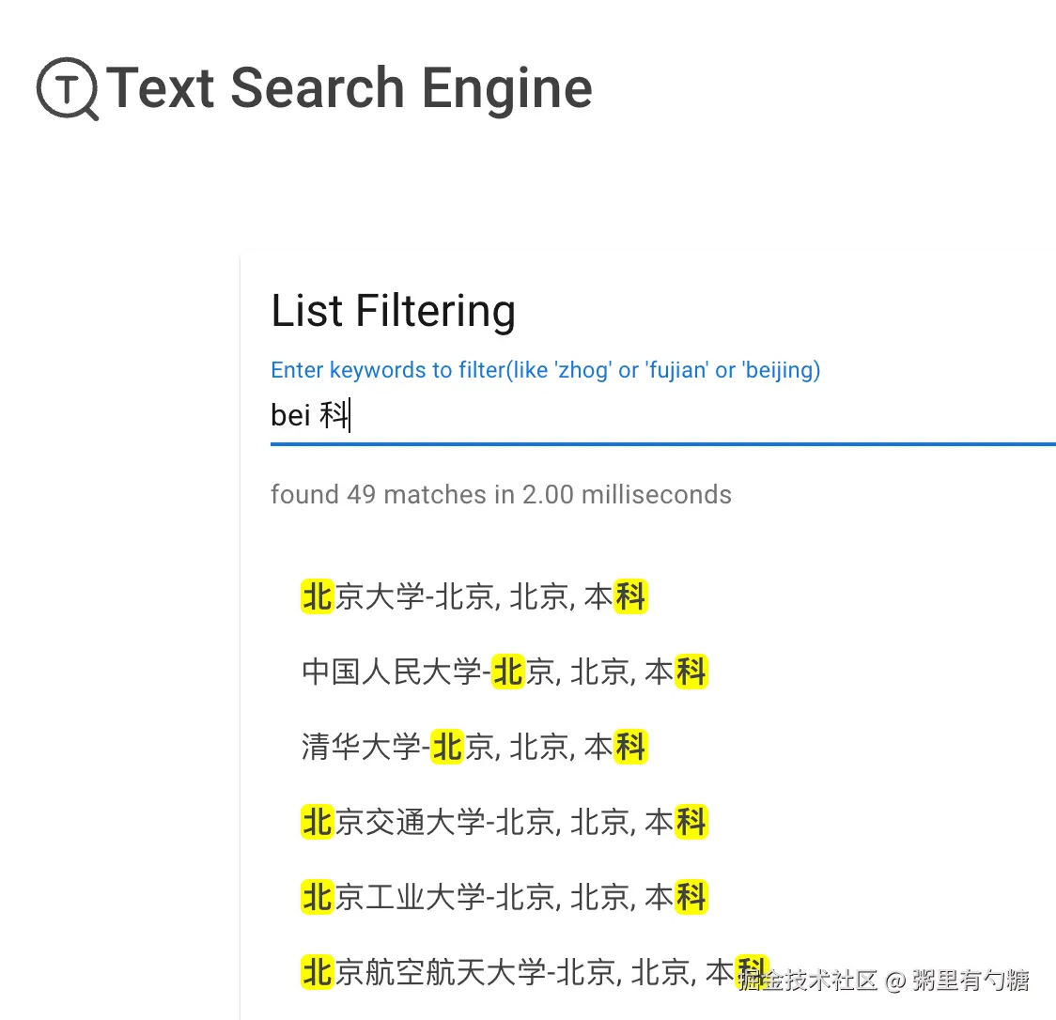Click highlighted 科 in the 清华大学 row
The height and width of the screenshot is (1020, 1056).
pos(630,747)
